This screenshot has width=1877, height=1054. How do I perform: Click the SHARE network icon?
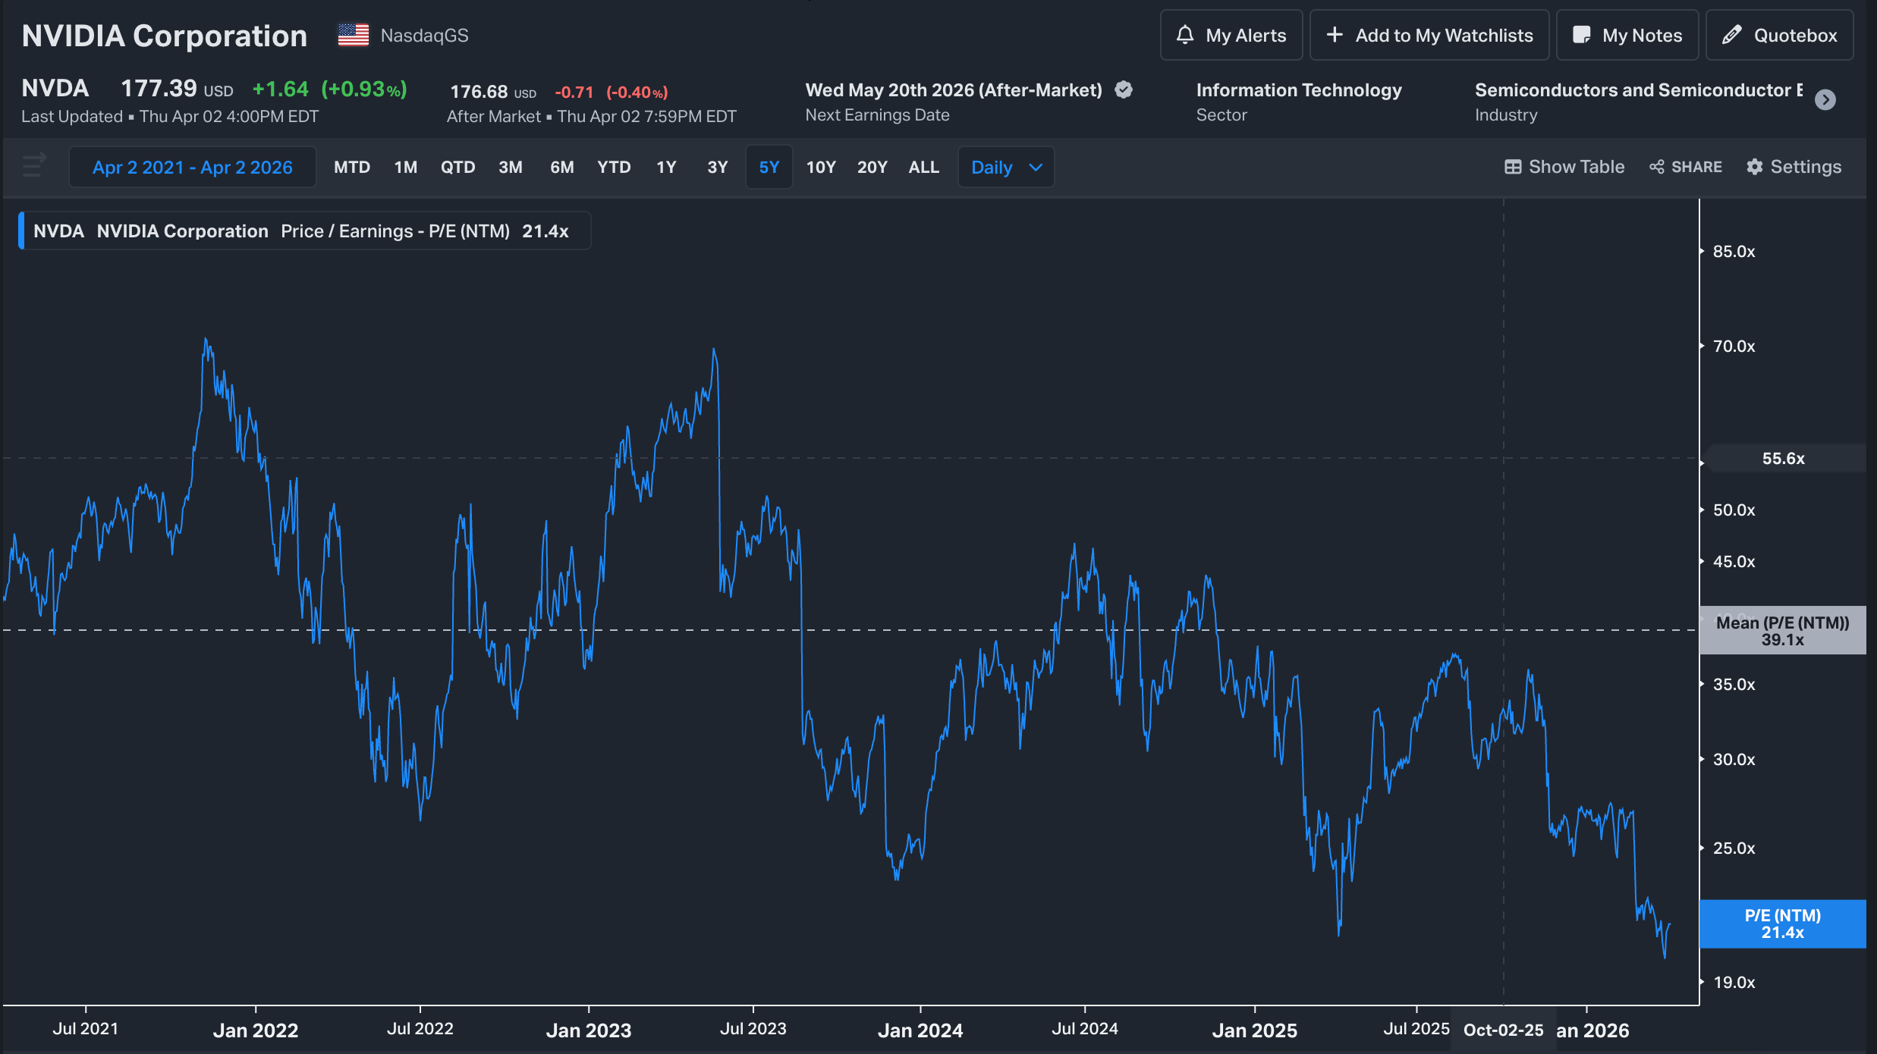coord(1656,167)
